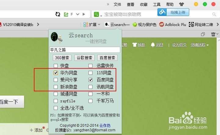Viewport: 220px width, 135px height.
Task: Check the 讯载网盘 checkbox
Action: tap(91, 87)
